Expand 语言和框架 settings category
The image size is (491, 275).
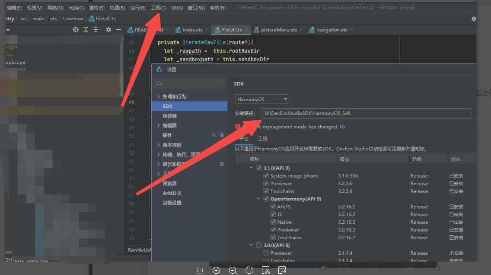(159, 164)
